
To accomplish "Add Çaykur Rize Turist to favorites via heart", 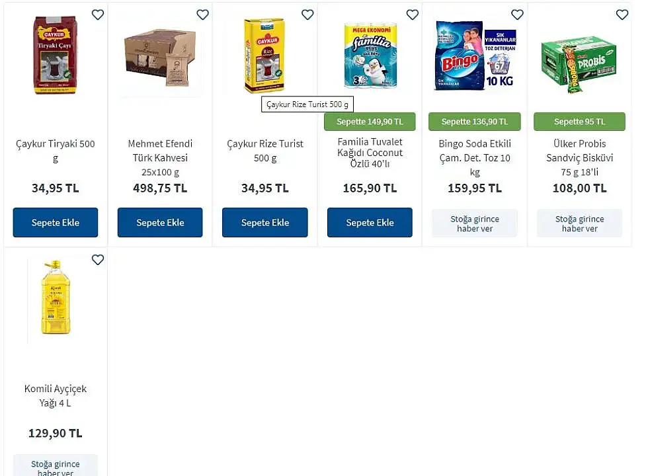I will (307, 15).
